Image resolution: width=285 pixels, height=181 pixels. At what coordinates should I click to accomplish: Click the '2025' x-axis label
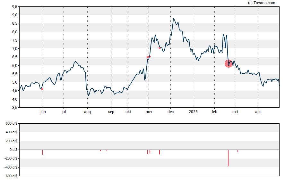pos(193,112)
